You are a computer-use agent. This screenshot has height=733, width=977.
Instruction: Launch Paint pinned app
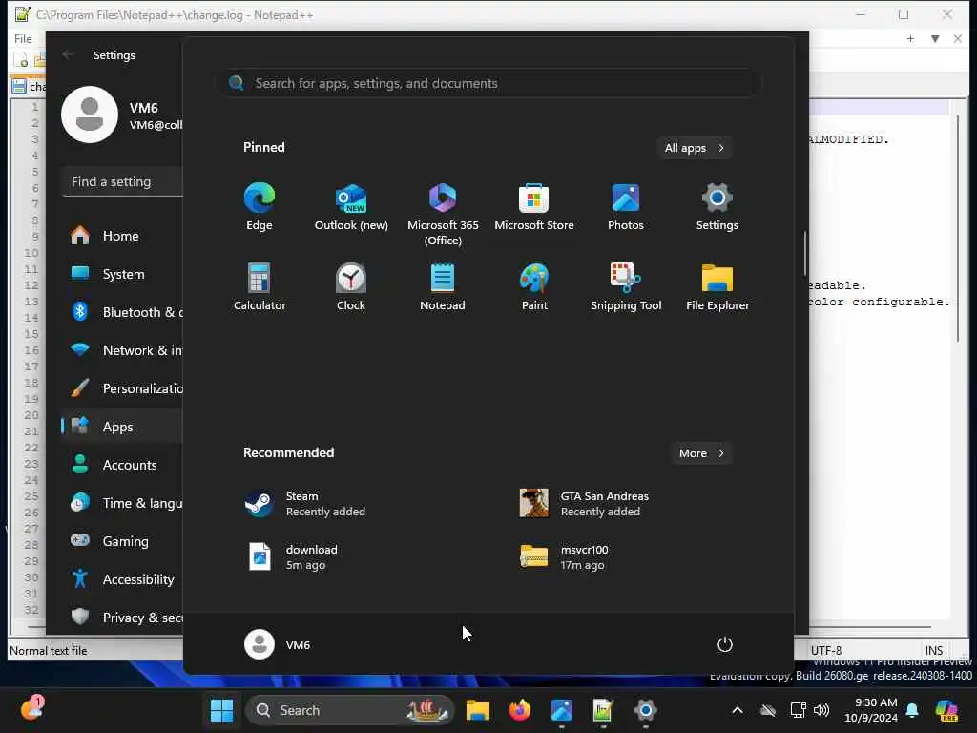point(534,286)
